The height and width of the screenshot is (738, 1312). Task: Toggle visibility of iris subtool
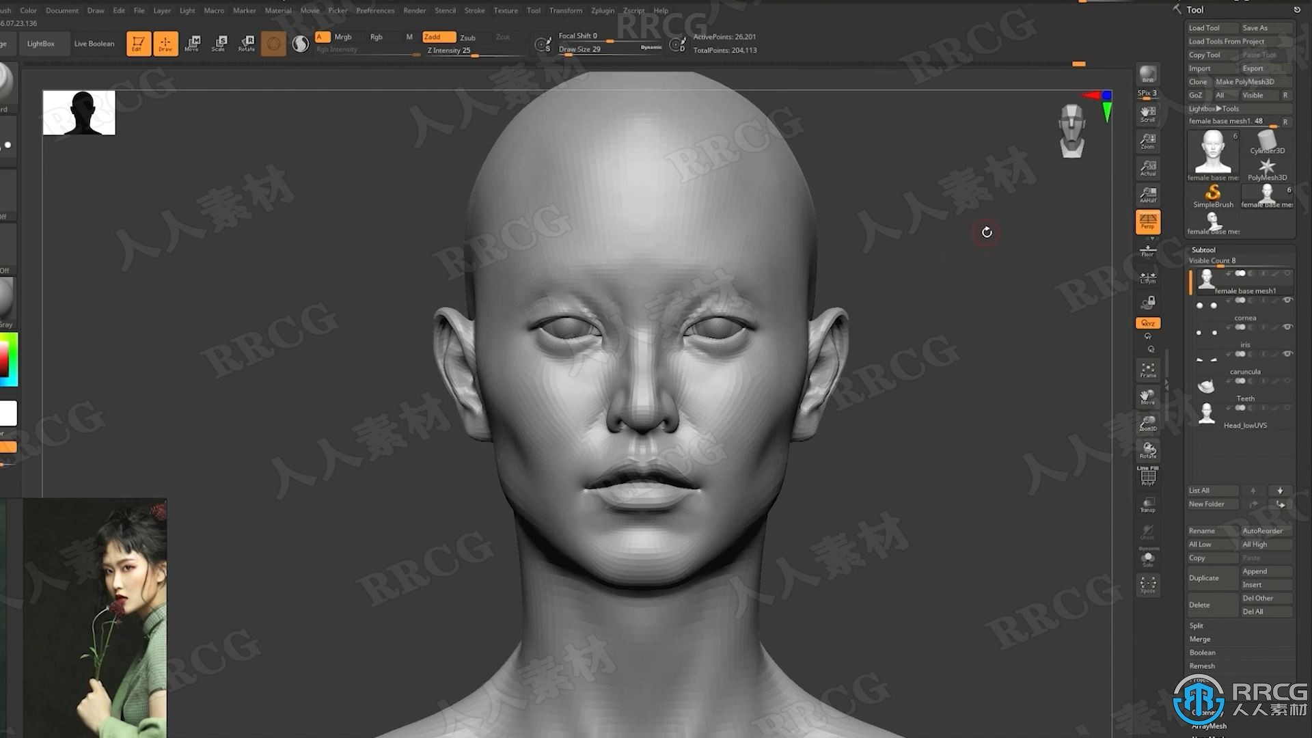coord(1287,354)
